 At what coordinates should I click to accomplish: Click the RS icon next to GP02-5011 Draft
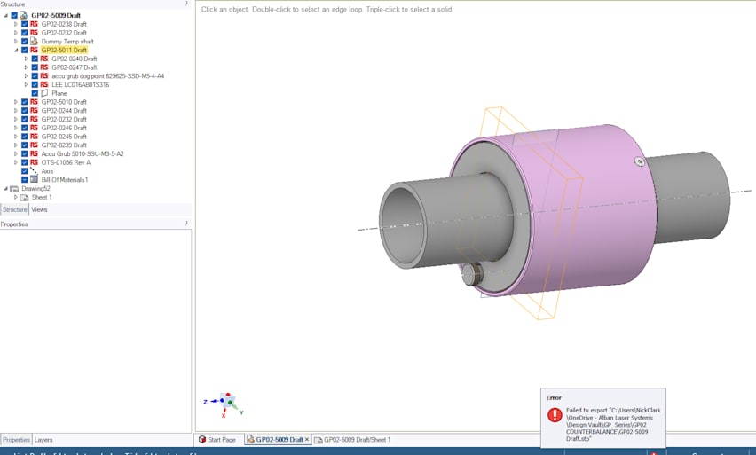point(34,51)
